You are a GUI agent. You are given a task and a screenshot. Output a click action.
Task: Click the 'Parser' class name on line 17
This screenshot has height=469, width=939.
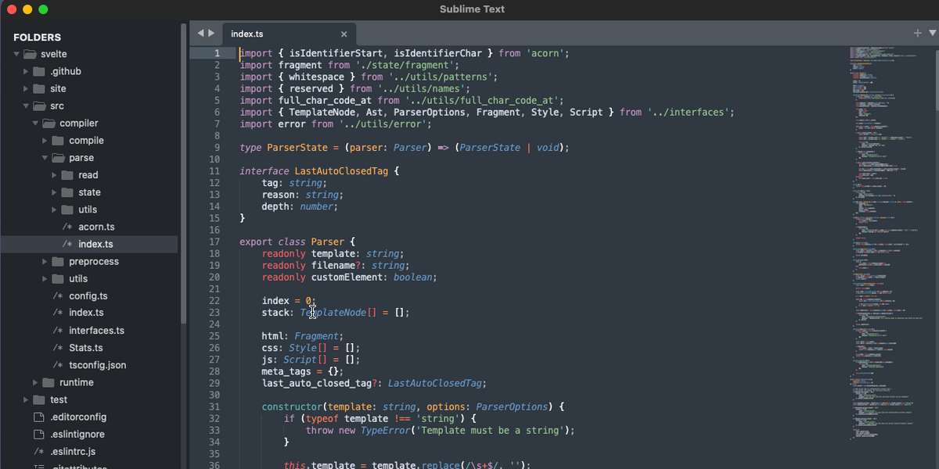coord(327,242)
